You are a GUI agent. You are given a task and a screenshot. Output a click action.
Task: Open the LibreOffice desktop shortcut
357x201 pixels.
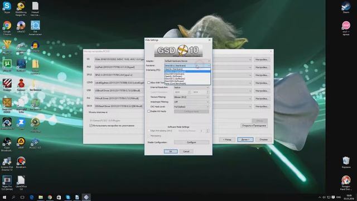click(21, 183)
